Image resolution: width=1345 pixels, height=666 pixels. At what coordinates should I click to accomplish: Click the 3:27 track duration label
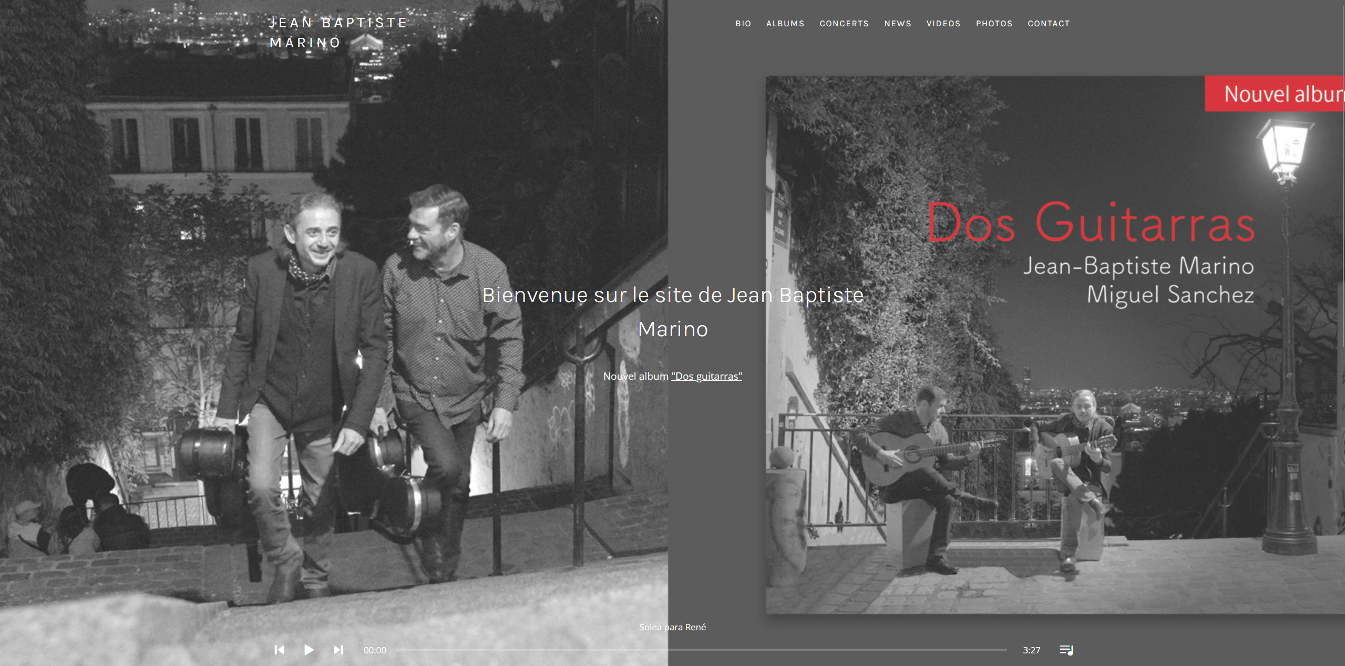[x=1031, y=650]
